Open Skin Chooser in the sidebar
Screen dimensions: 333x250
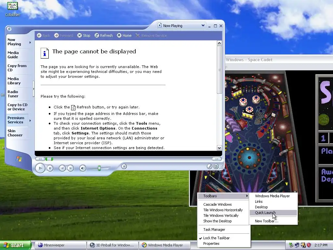15,133
